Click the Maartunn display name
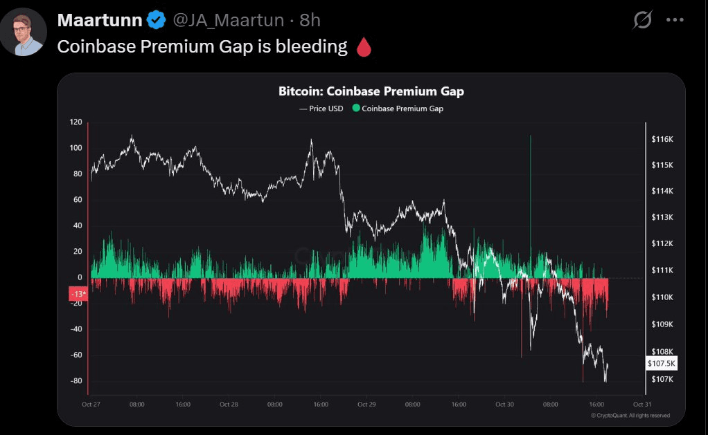 [x=99, y=21]
